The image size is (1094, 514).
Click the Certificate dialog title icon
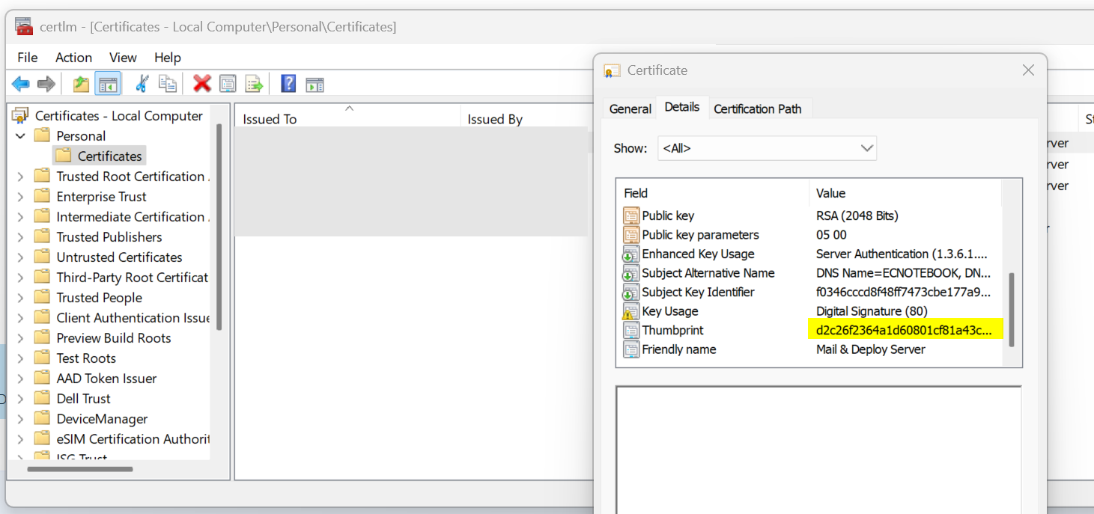point(613,70)
